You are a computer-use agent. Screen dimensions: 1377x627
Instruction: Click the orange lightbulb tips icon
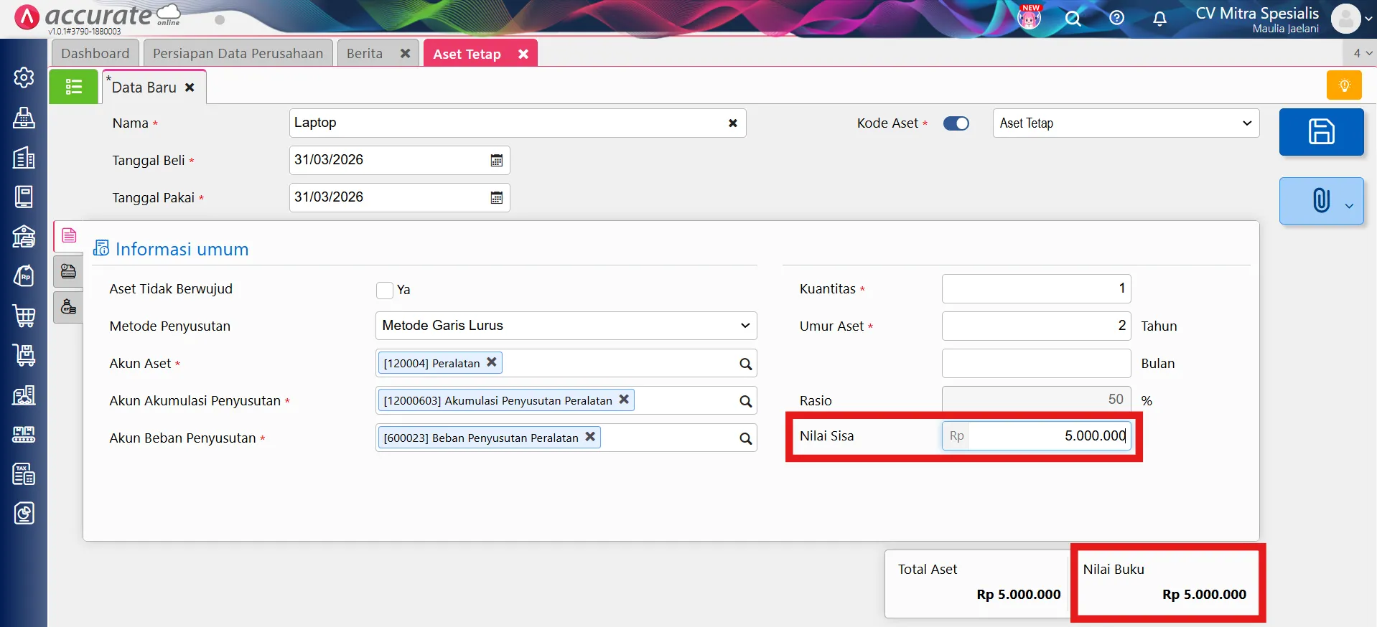pos(1344,86)
